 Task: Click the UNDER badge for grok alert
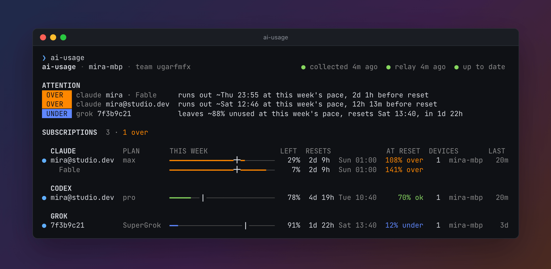(57, 114)
